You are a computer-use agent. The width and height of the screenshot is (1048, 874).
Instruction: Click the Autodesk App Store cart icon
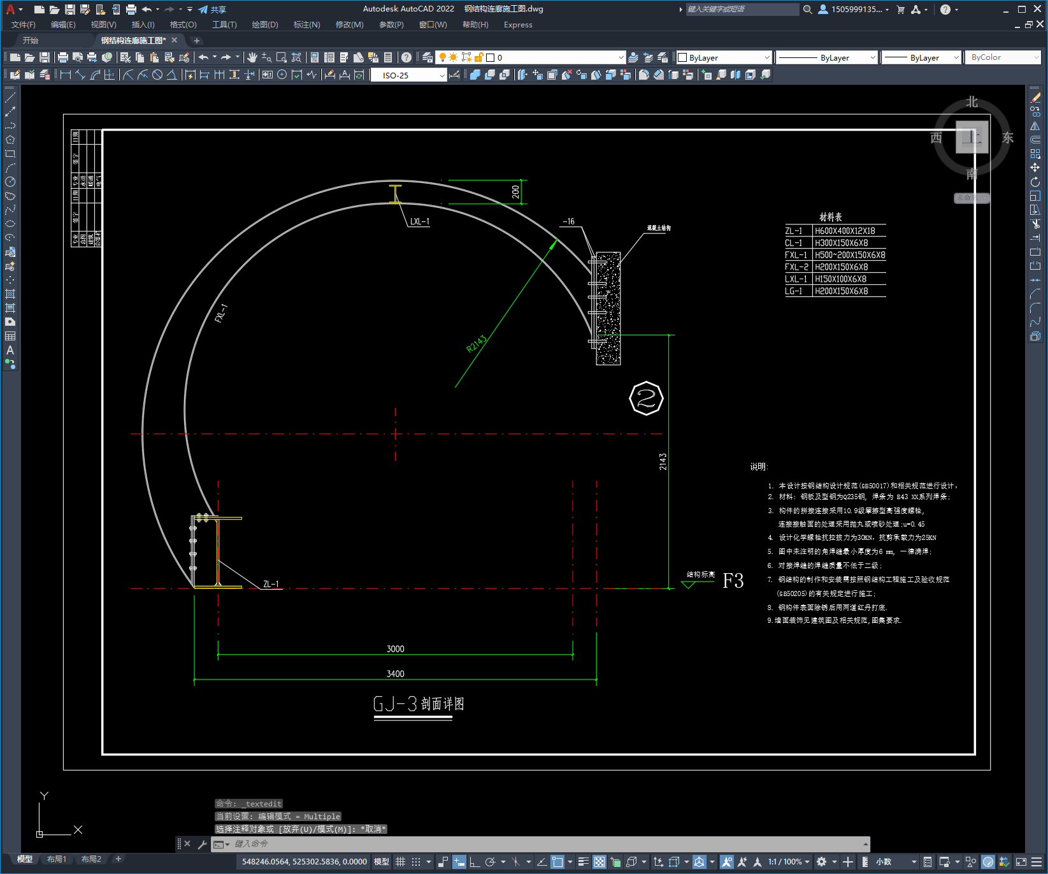(x=900, y=10)
